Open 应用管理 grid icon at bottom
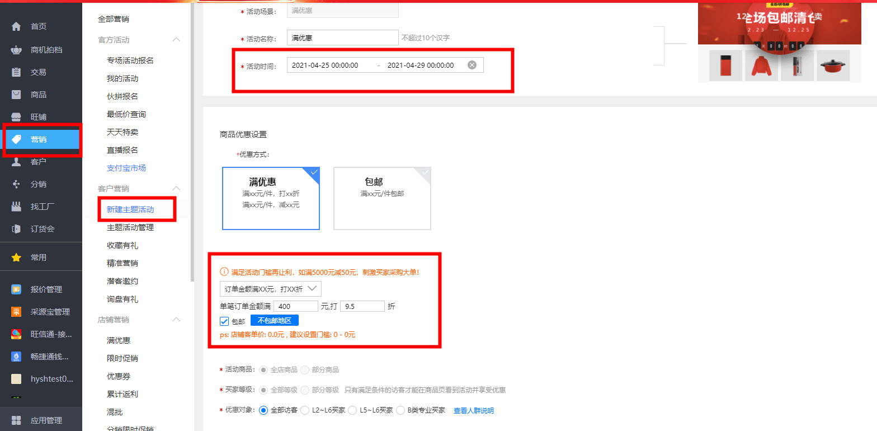Image resolution: width=877 pixels, height=431 pixels. [16, 420]
